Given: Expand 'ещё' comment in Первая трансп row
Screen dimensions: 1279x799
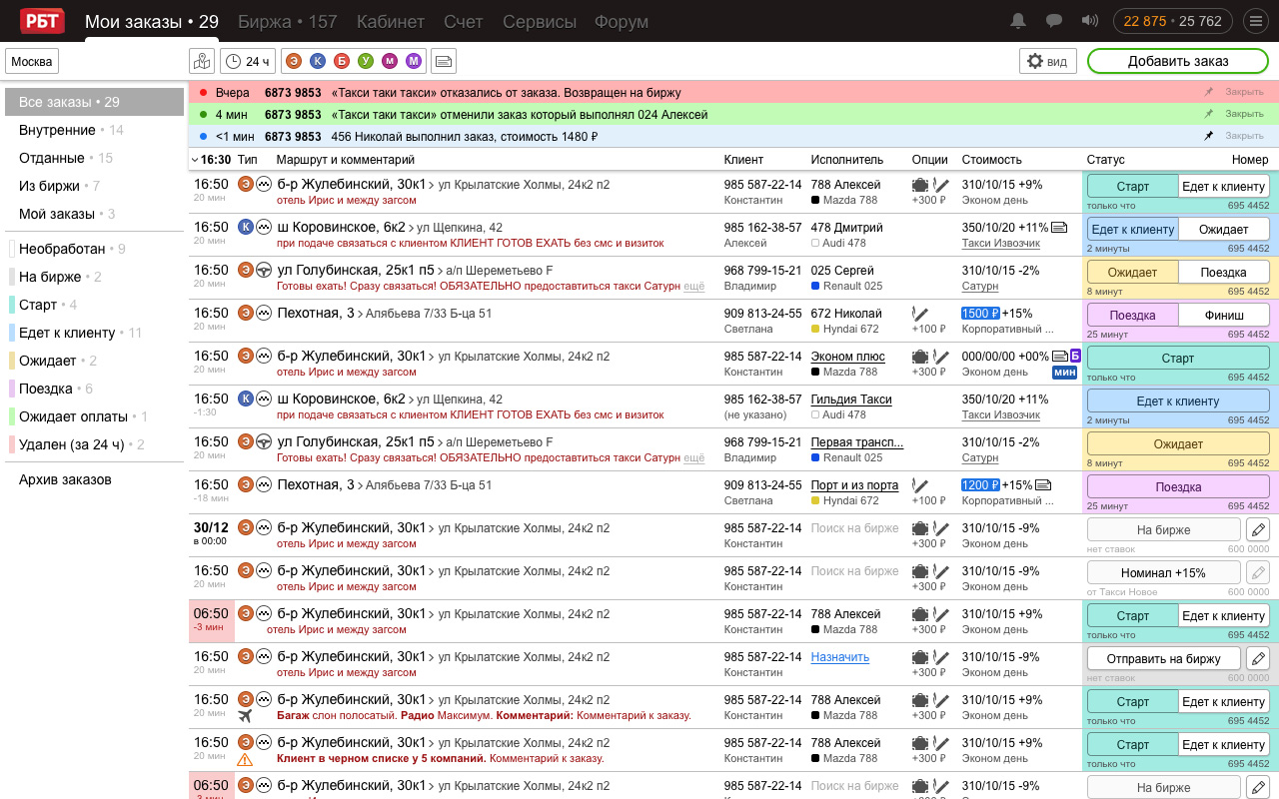Looking at the screenshot, I should (x=693, y=457).
